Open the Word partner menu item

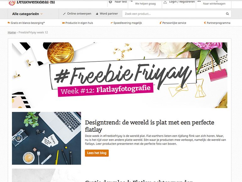tap(107, 14)
